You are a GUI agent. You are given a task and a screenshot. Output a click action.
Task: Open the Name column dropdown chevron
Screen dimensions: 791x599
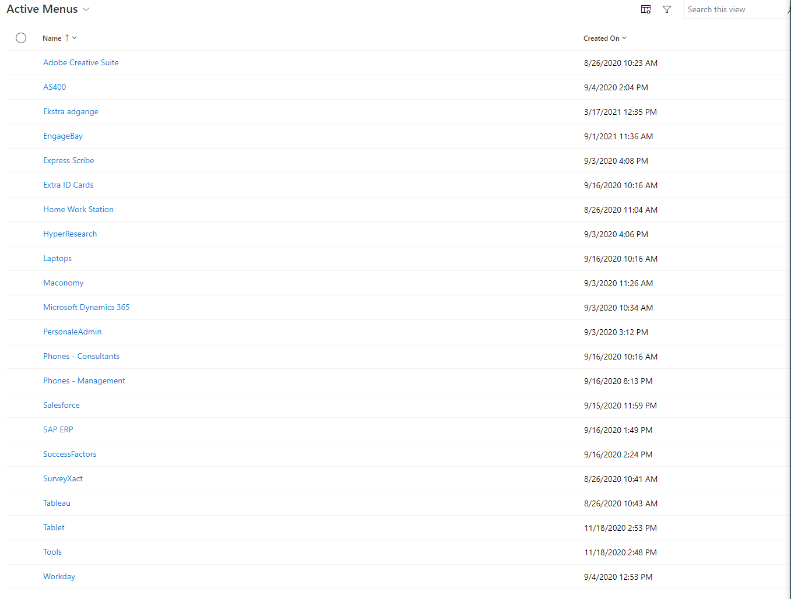pos(75,38)
